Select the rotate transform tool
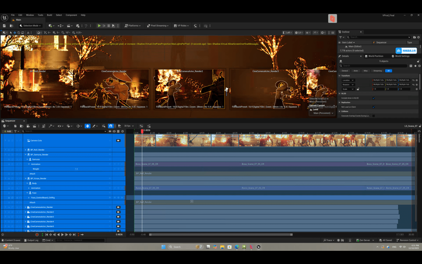This screenshot has width=422, height=264. click(x=19, y=32)
